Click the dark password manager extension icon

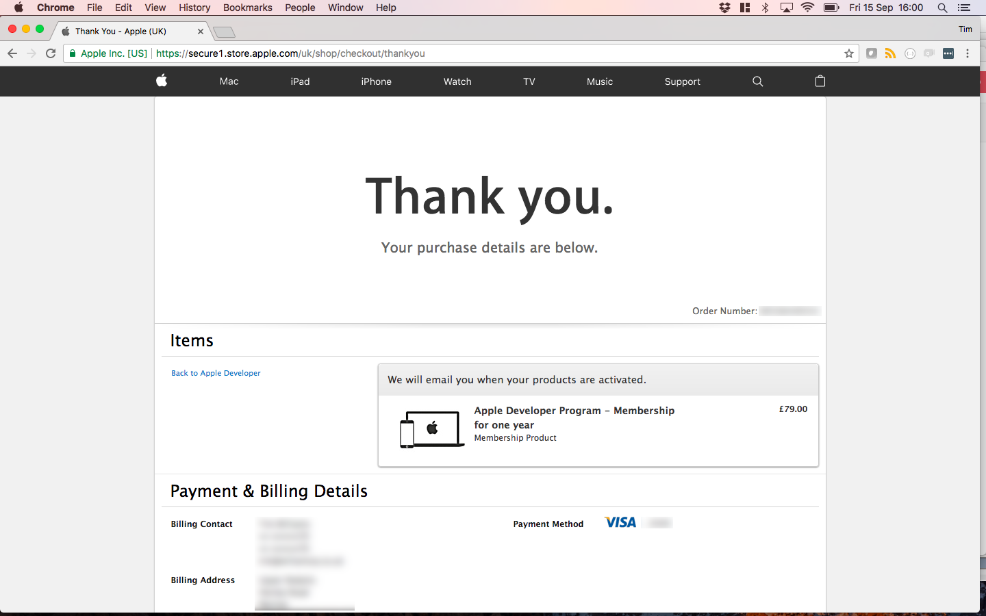tap(948, 53)
